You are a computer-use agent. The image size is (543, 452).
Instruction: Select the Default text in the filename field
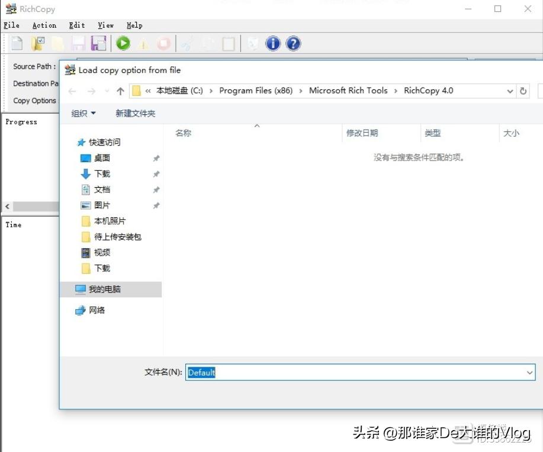(202, 372)
